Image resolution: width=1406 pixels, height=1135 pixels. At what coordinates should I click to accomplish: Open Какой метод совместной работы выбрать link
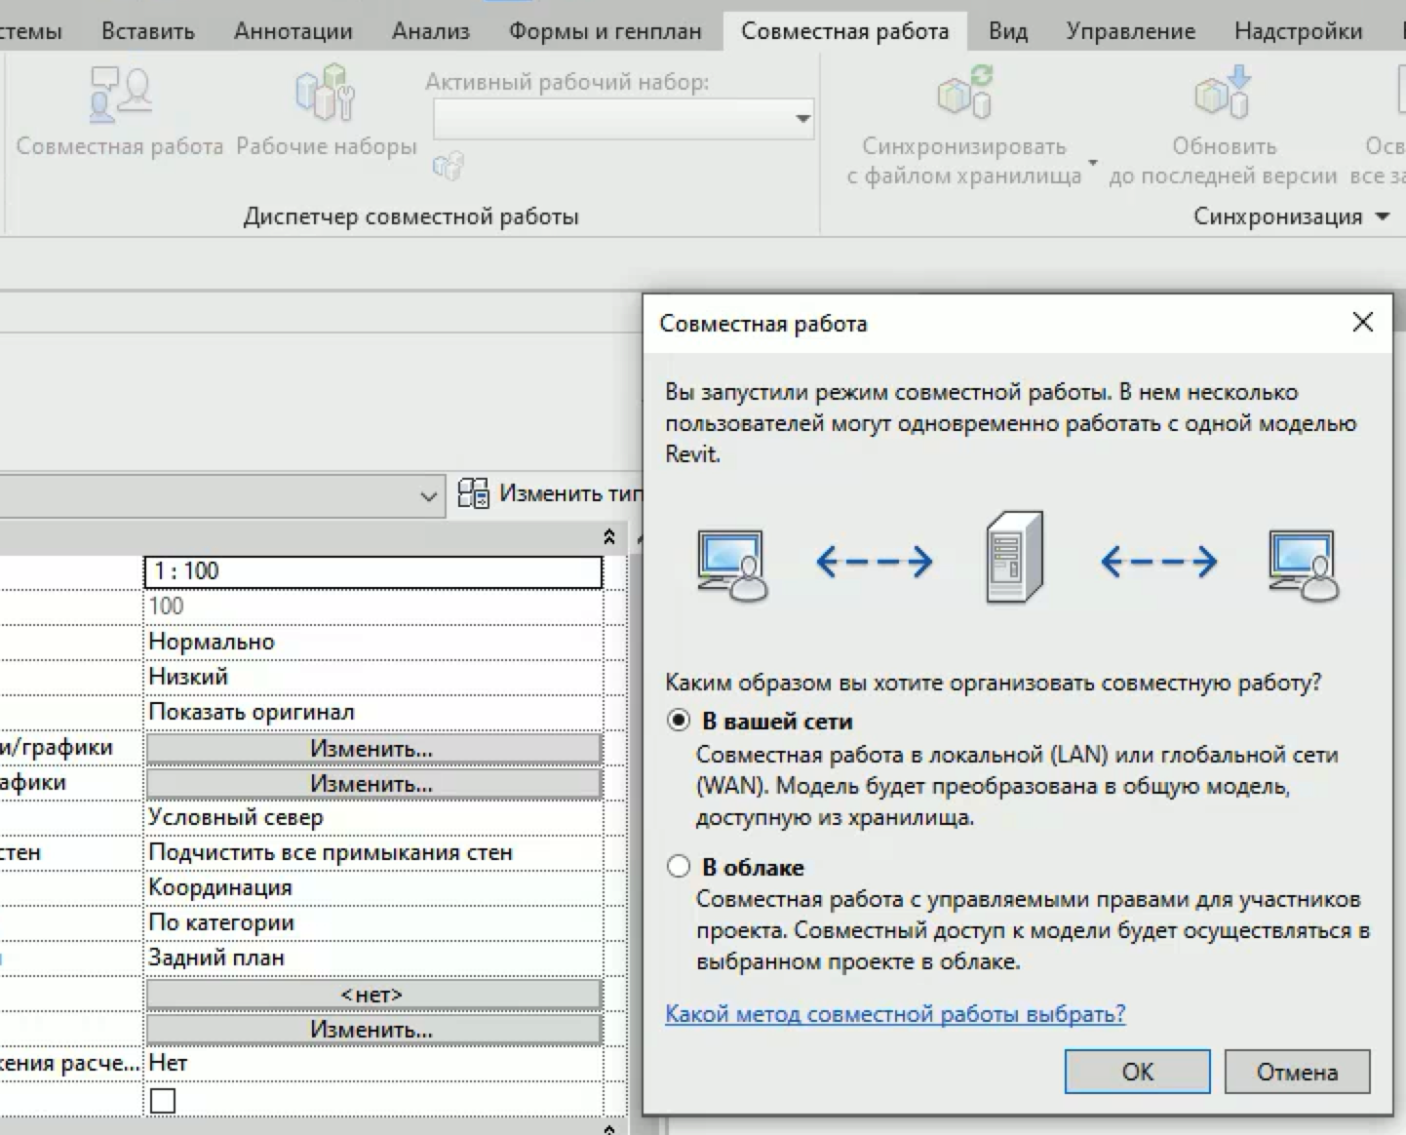click(895, 1014)
